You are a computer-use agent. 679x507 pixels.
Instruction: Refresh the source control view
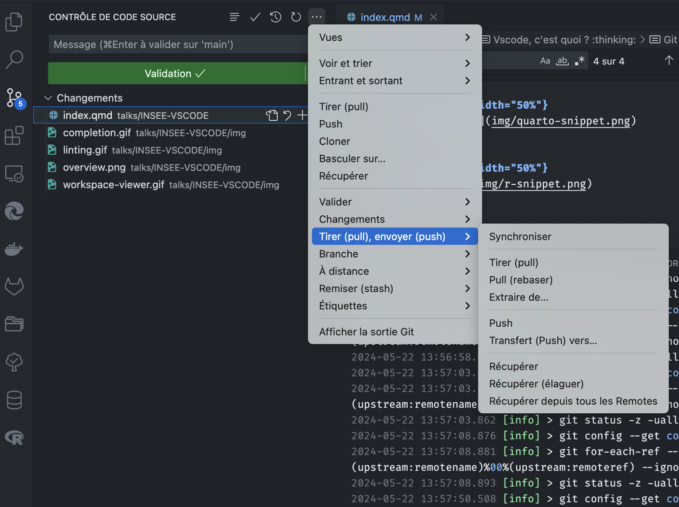(x=296, y=17)
